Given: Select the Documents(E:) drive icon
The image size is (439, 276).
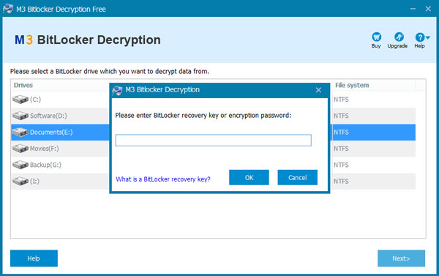Looking at the screenshot, I should pyautogui.click(x=20, y=132).
